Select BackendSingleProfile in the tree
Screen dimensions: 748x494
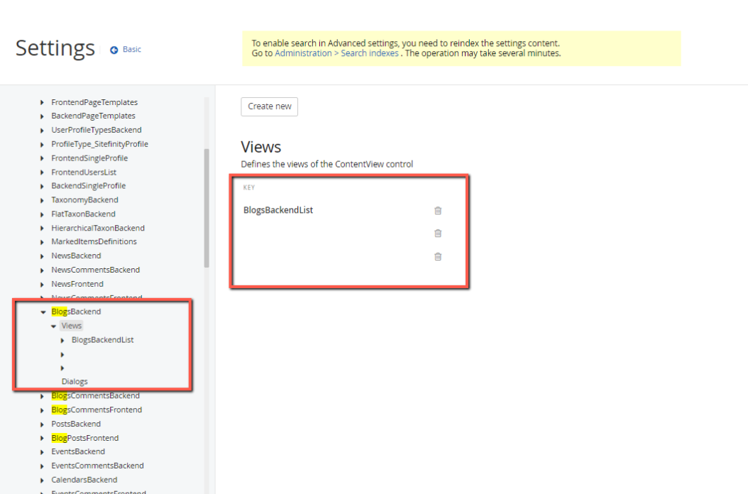pos(88,186)
